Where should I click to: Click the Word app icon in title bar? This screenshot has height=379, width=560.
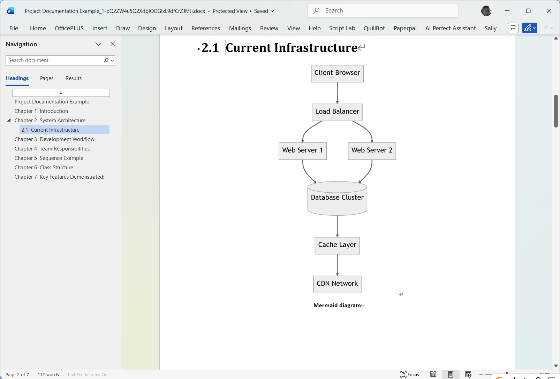[x=10, y=11]
